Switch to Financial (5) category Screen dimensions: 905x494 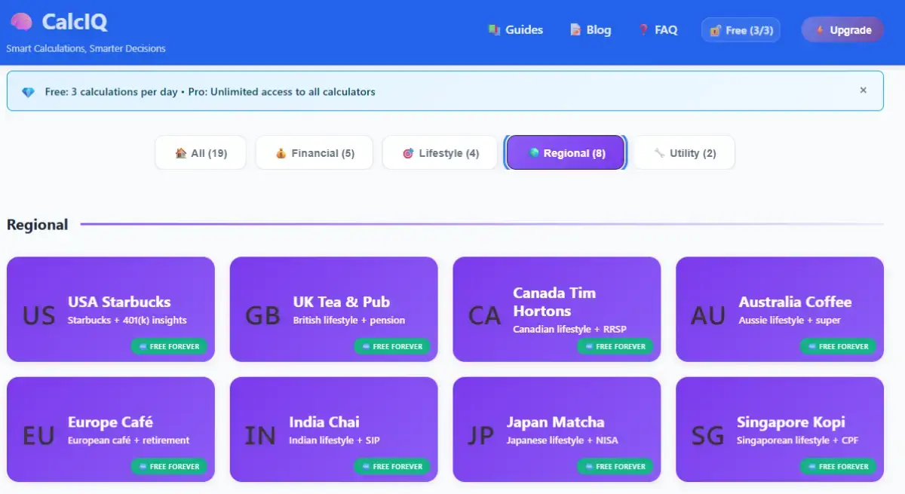click(314, 153)
